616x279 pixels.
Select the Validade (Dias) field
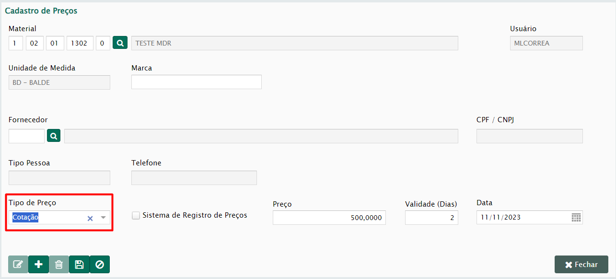coord(431,218)
